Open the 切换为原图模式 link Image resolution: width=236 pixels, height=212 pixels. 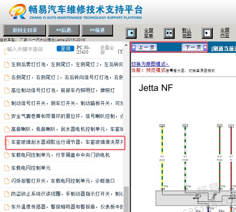(150, 64)
